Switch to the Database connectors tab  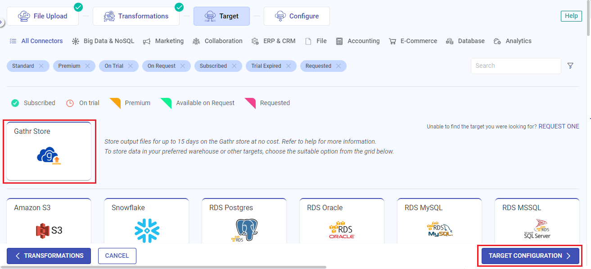click(x=465, y=41)
